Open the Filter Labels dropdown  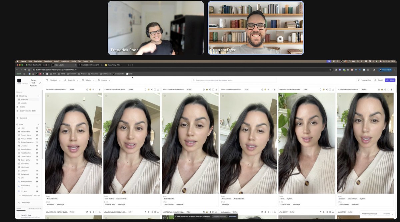point(53,80)
